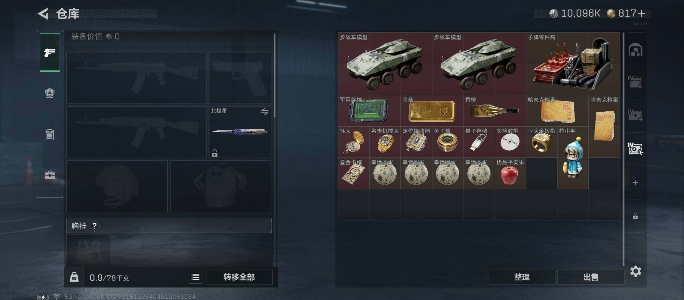Toggle the item list view icon
This screenshot has width=684, height=300.
pos(195,277)
